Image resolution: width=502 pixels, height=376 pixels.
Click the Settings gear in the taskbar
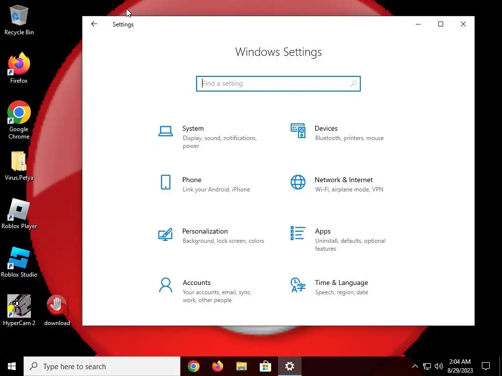tap(289, 366)
